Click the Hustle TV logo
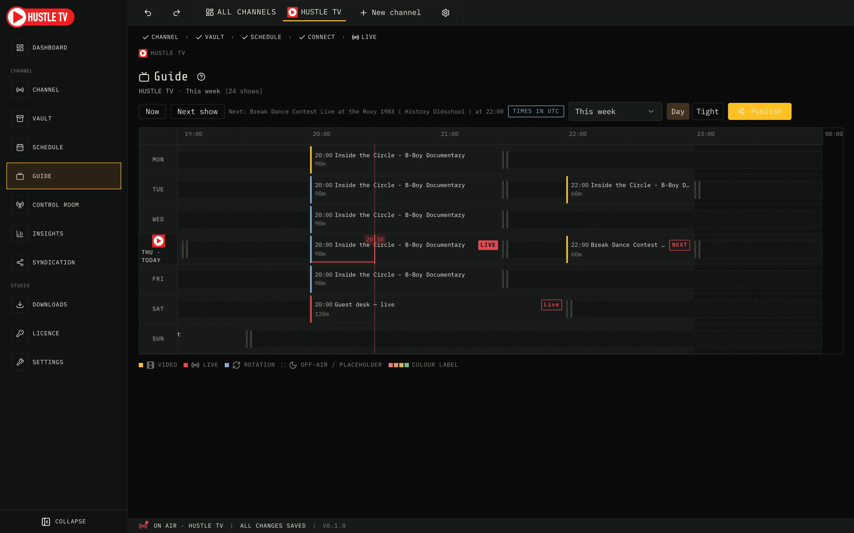The width and height of the screenshot is (854, 533). coord(41,17)
